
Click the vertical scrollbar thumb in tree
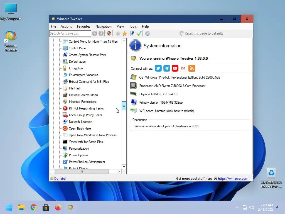(x=124, y=106)
